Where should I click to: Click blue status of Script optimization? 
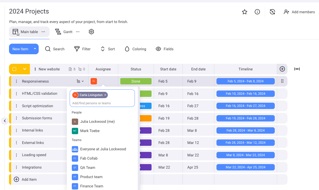[x=145, y=106]
